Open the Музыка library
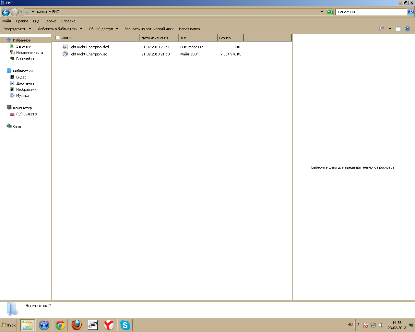The height and width of the screenshot is (332, 415). coord(23,96)
